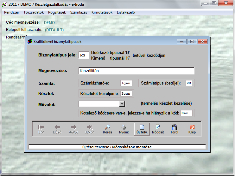Click the Töröl delete icon

click(x=174, y=127)
